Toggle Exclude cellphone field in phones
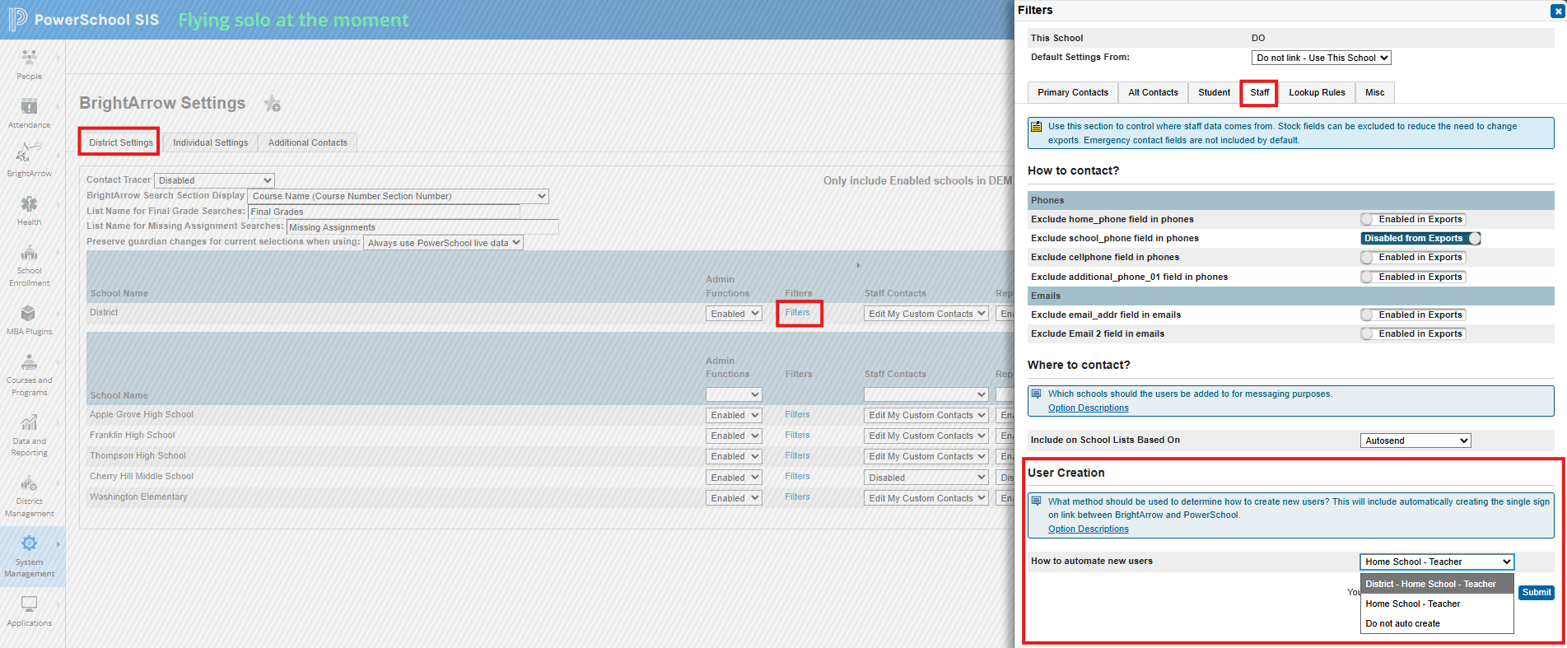This screenshot has width=1567, height=648. coord(1413,257)
